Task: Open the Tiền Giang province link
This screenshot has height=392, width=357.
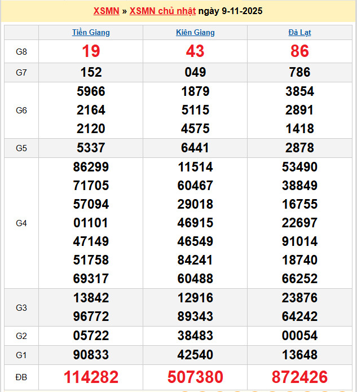Action: (91, 32)
